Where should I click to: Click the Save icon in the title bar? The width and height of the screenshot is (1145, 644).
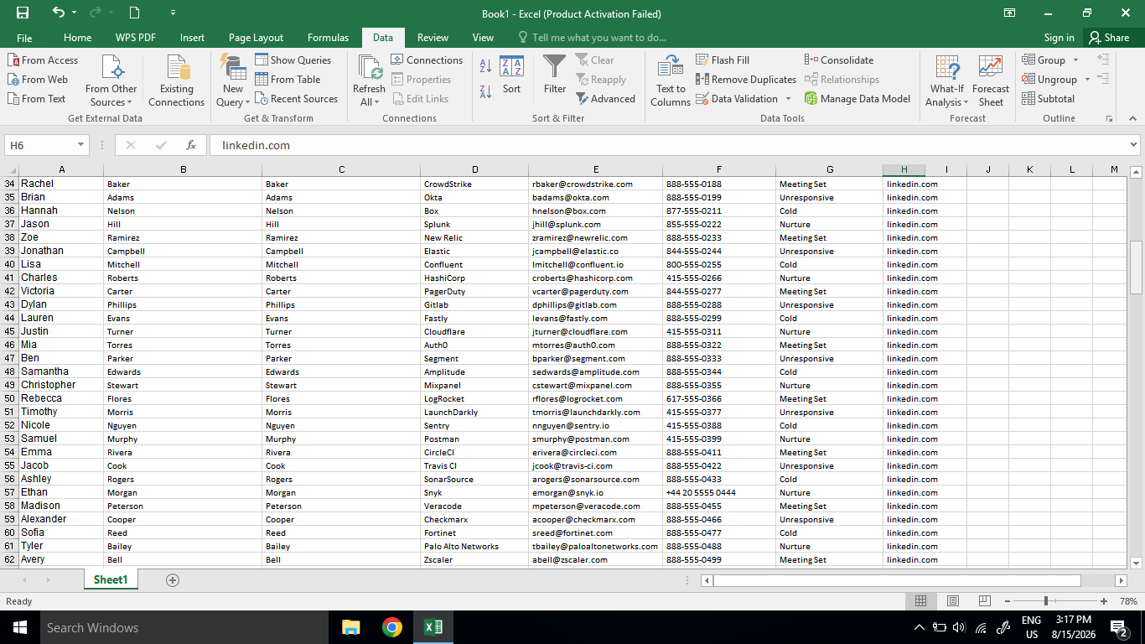coord(23,13)
